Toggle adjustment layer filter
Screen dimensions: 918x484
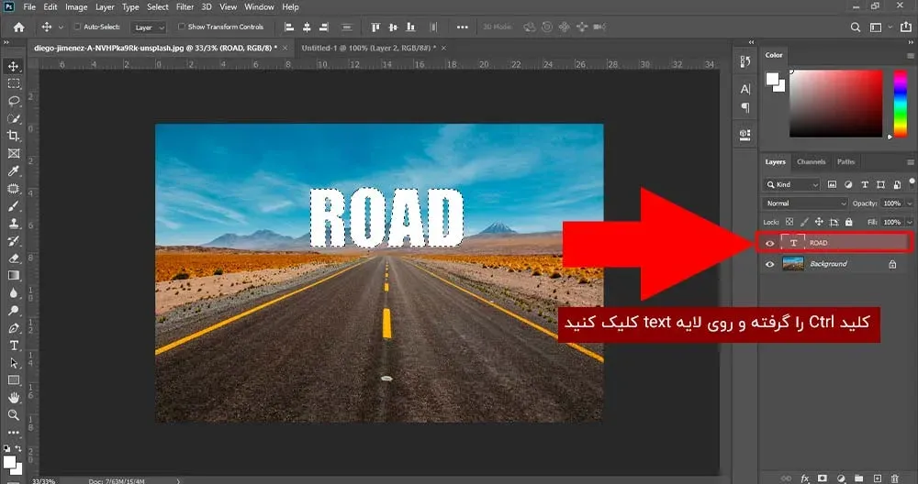pos(848,185)
